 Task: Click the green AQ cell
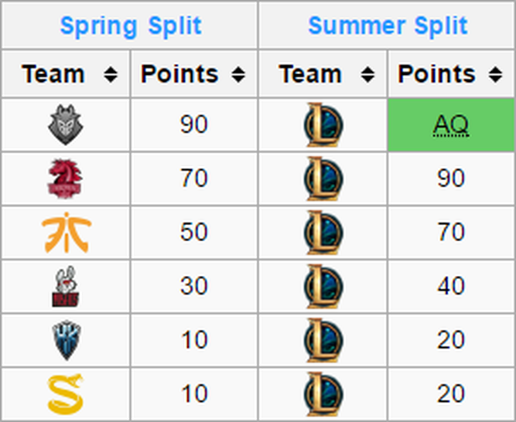(451, 125)
